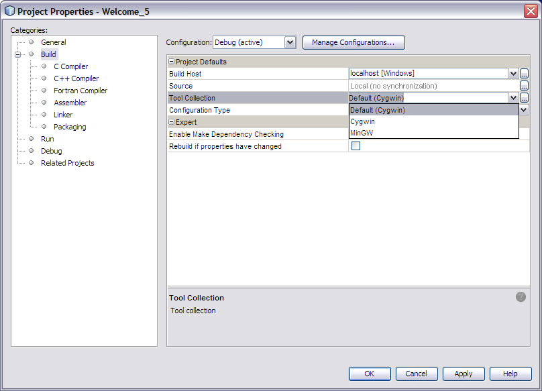
Task: Click ellipsis button beside Tool Collection
Action: coord(525,98)
